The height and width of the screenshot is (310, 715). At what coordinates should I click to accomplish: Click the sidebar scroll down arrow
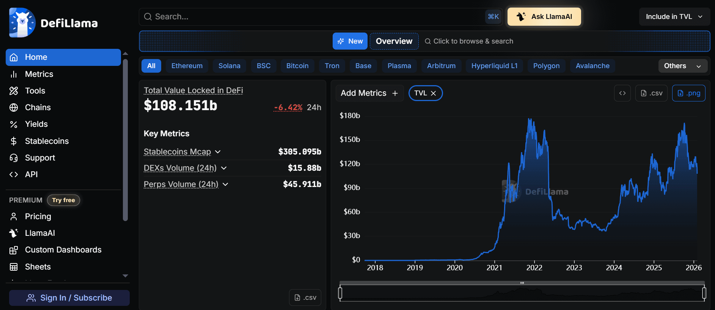tap(126, 276)
